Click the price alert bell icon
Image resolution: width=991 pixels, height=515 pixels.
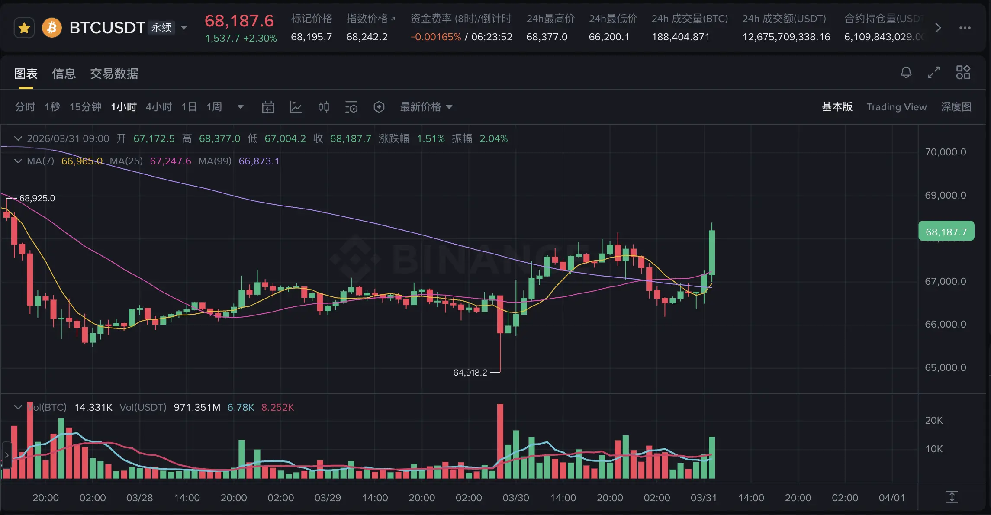click(x=906, y=72)
